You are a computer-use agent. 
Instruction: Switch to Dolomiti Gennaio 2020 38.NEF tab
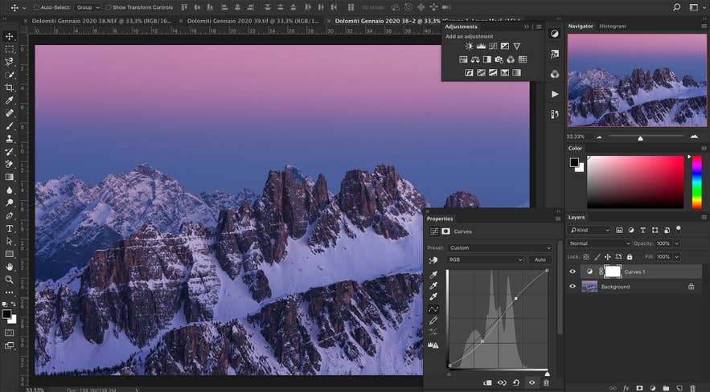102,21
